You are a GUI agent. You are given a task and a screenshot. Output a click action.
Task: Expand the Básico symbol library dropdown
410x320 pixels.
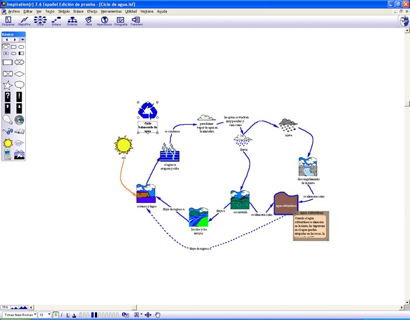(22, 40)
